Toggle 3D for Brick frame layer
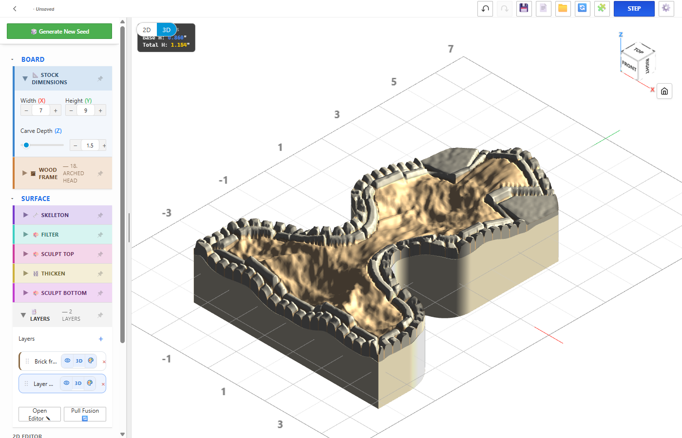 pos(79,361)
